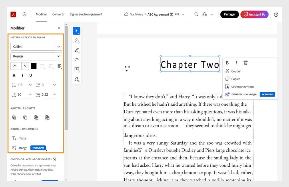
Task: Delete text box with trash icon
Action: (246, 63)
